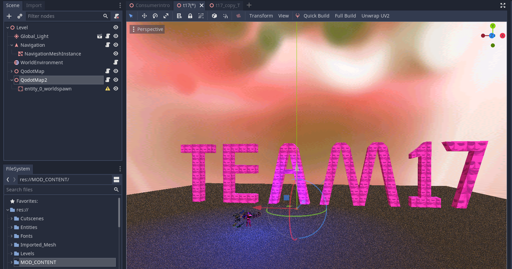
Task: Open script attached to Global_Light
Action: 108,36
